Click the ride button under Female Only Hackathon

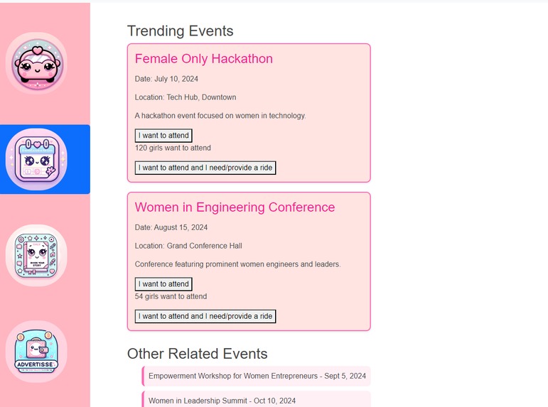tap(205, 168)
